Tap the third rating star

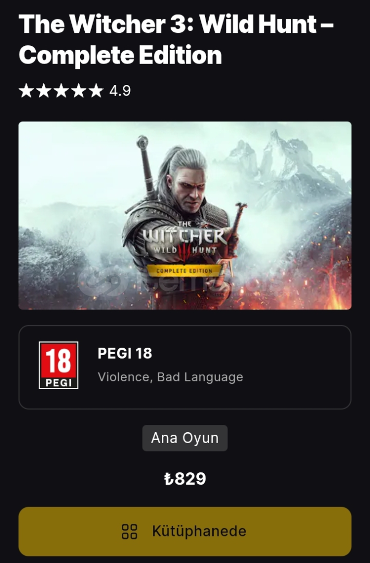coord(61,91)
